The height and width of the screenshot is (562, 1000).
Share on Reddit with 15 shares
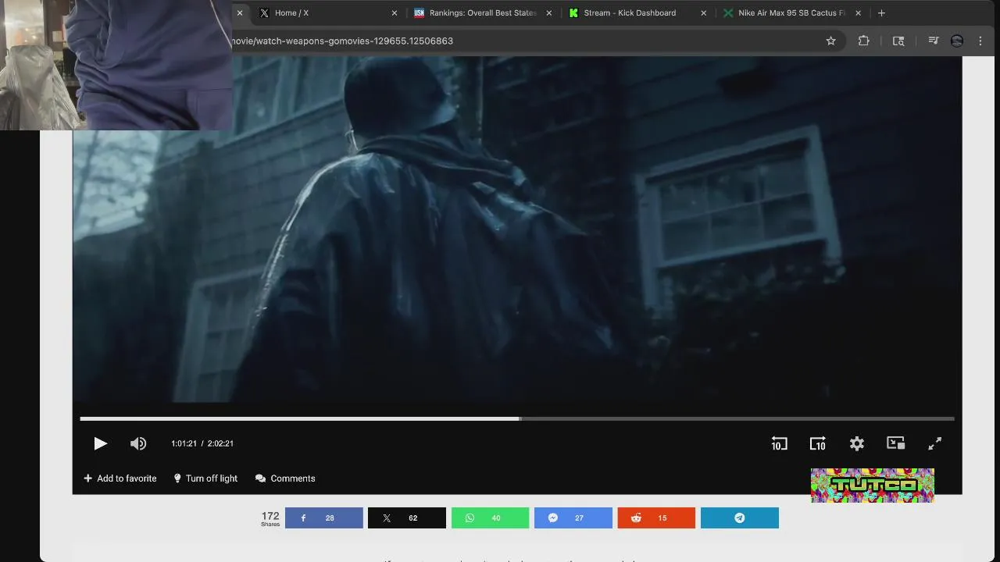[656, 518]
